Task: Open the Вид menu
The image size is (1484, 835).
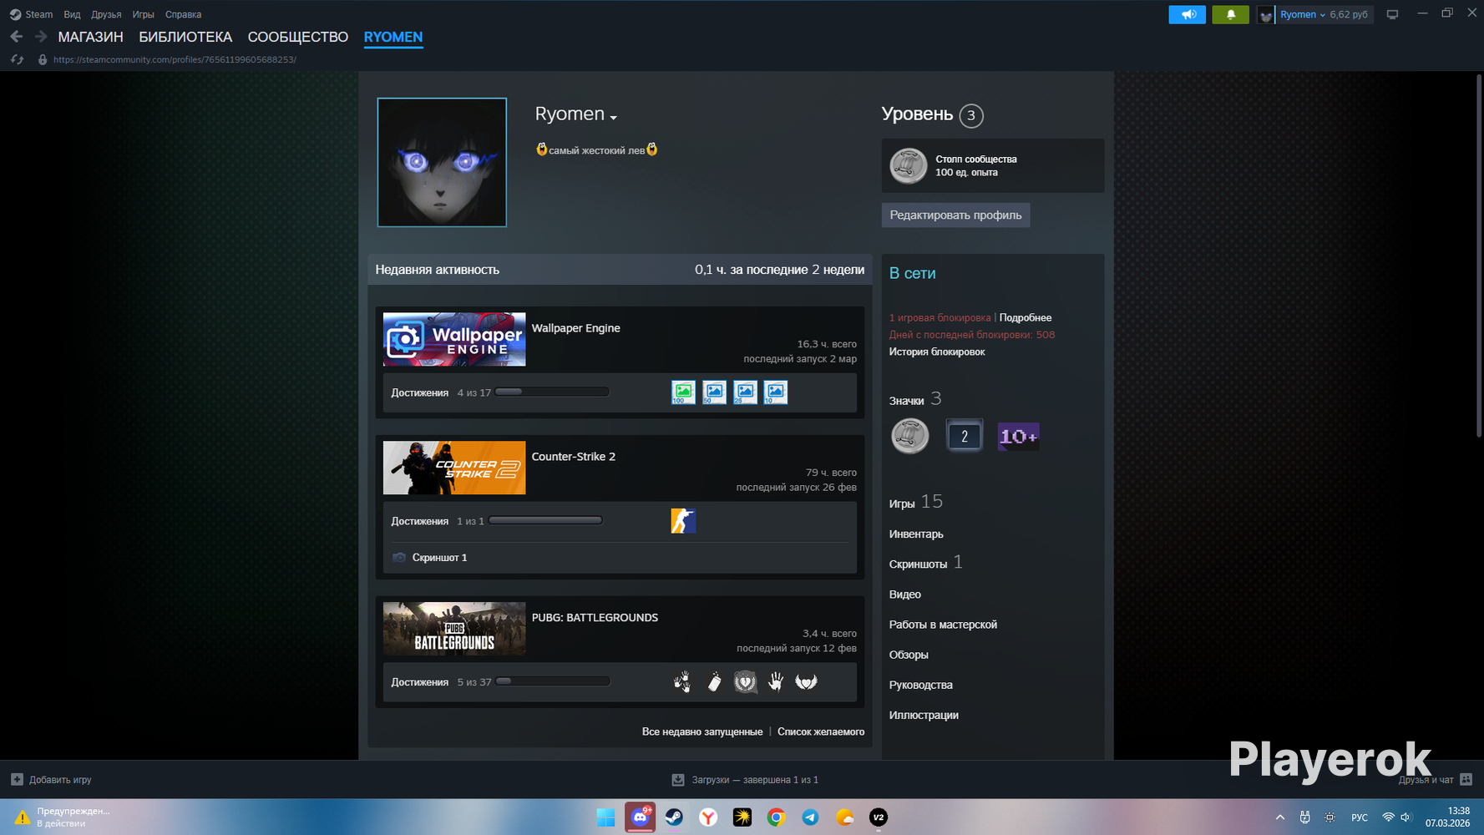Action: pos(72,14)
